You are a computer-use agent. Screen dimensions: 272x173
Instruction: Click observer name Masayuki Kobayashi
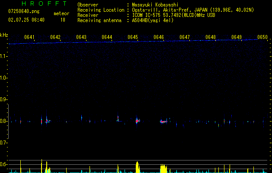155,5
